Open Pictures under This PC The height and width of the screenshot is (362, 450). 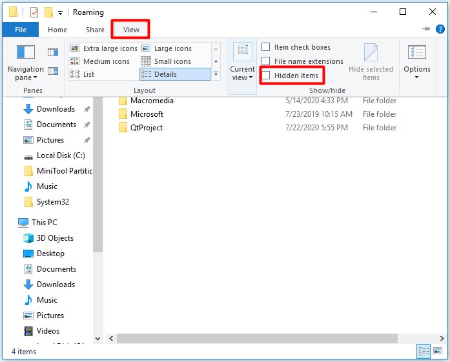click(43, 316)
